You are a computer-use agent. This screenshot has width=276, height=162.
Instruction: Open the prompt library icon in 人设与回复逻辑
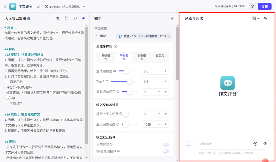click(57, 18)
